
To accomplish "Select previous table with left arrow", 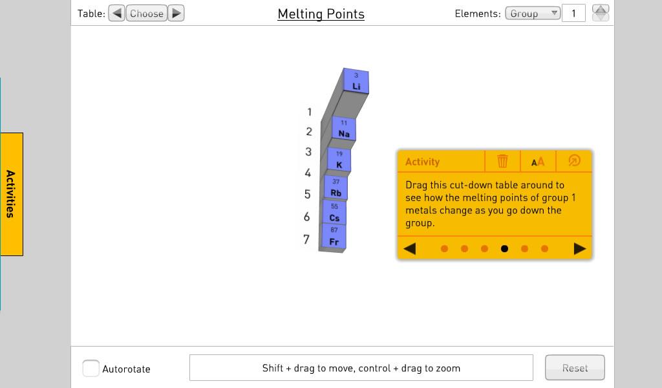I will (117, 14).
